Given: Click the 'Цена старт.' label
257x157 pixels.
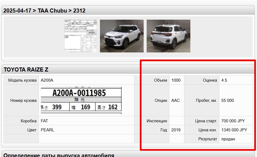Looking at the screenshot, I should tap(206, 121).
